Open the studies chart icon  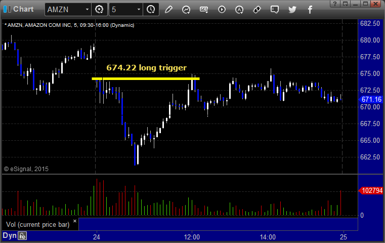coord(186,10)
